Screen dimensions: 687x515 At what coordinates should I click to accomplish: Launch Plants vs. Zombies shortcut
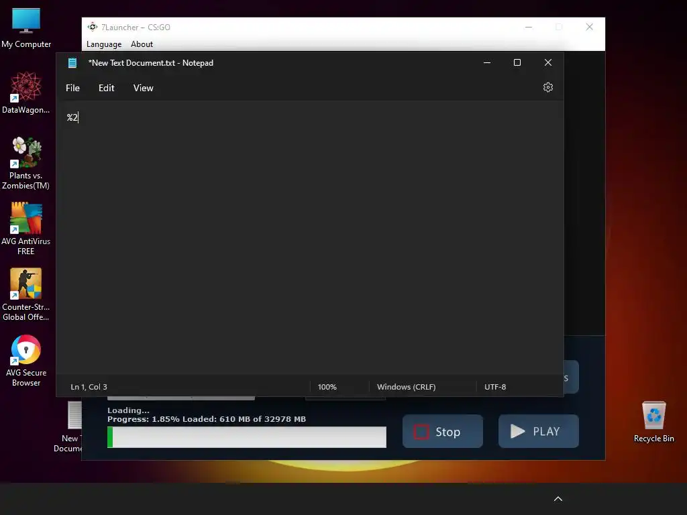coord(26,163)
